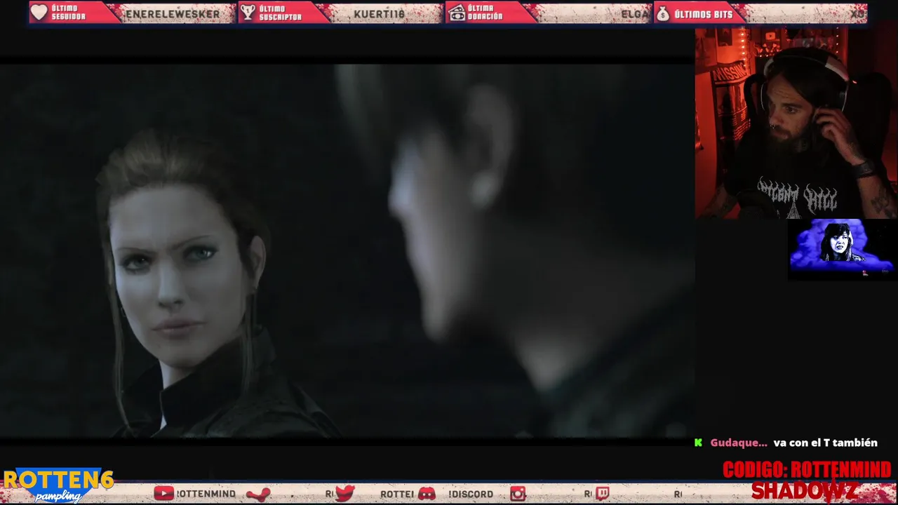Click the ROTTEN6 pampling logo
This screenshot has height=505, width=898.
coord(58,485)
